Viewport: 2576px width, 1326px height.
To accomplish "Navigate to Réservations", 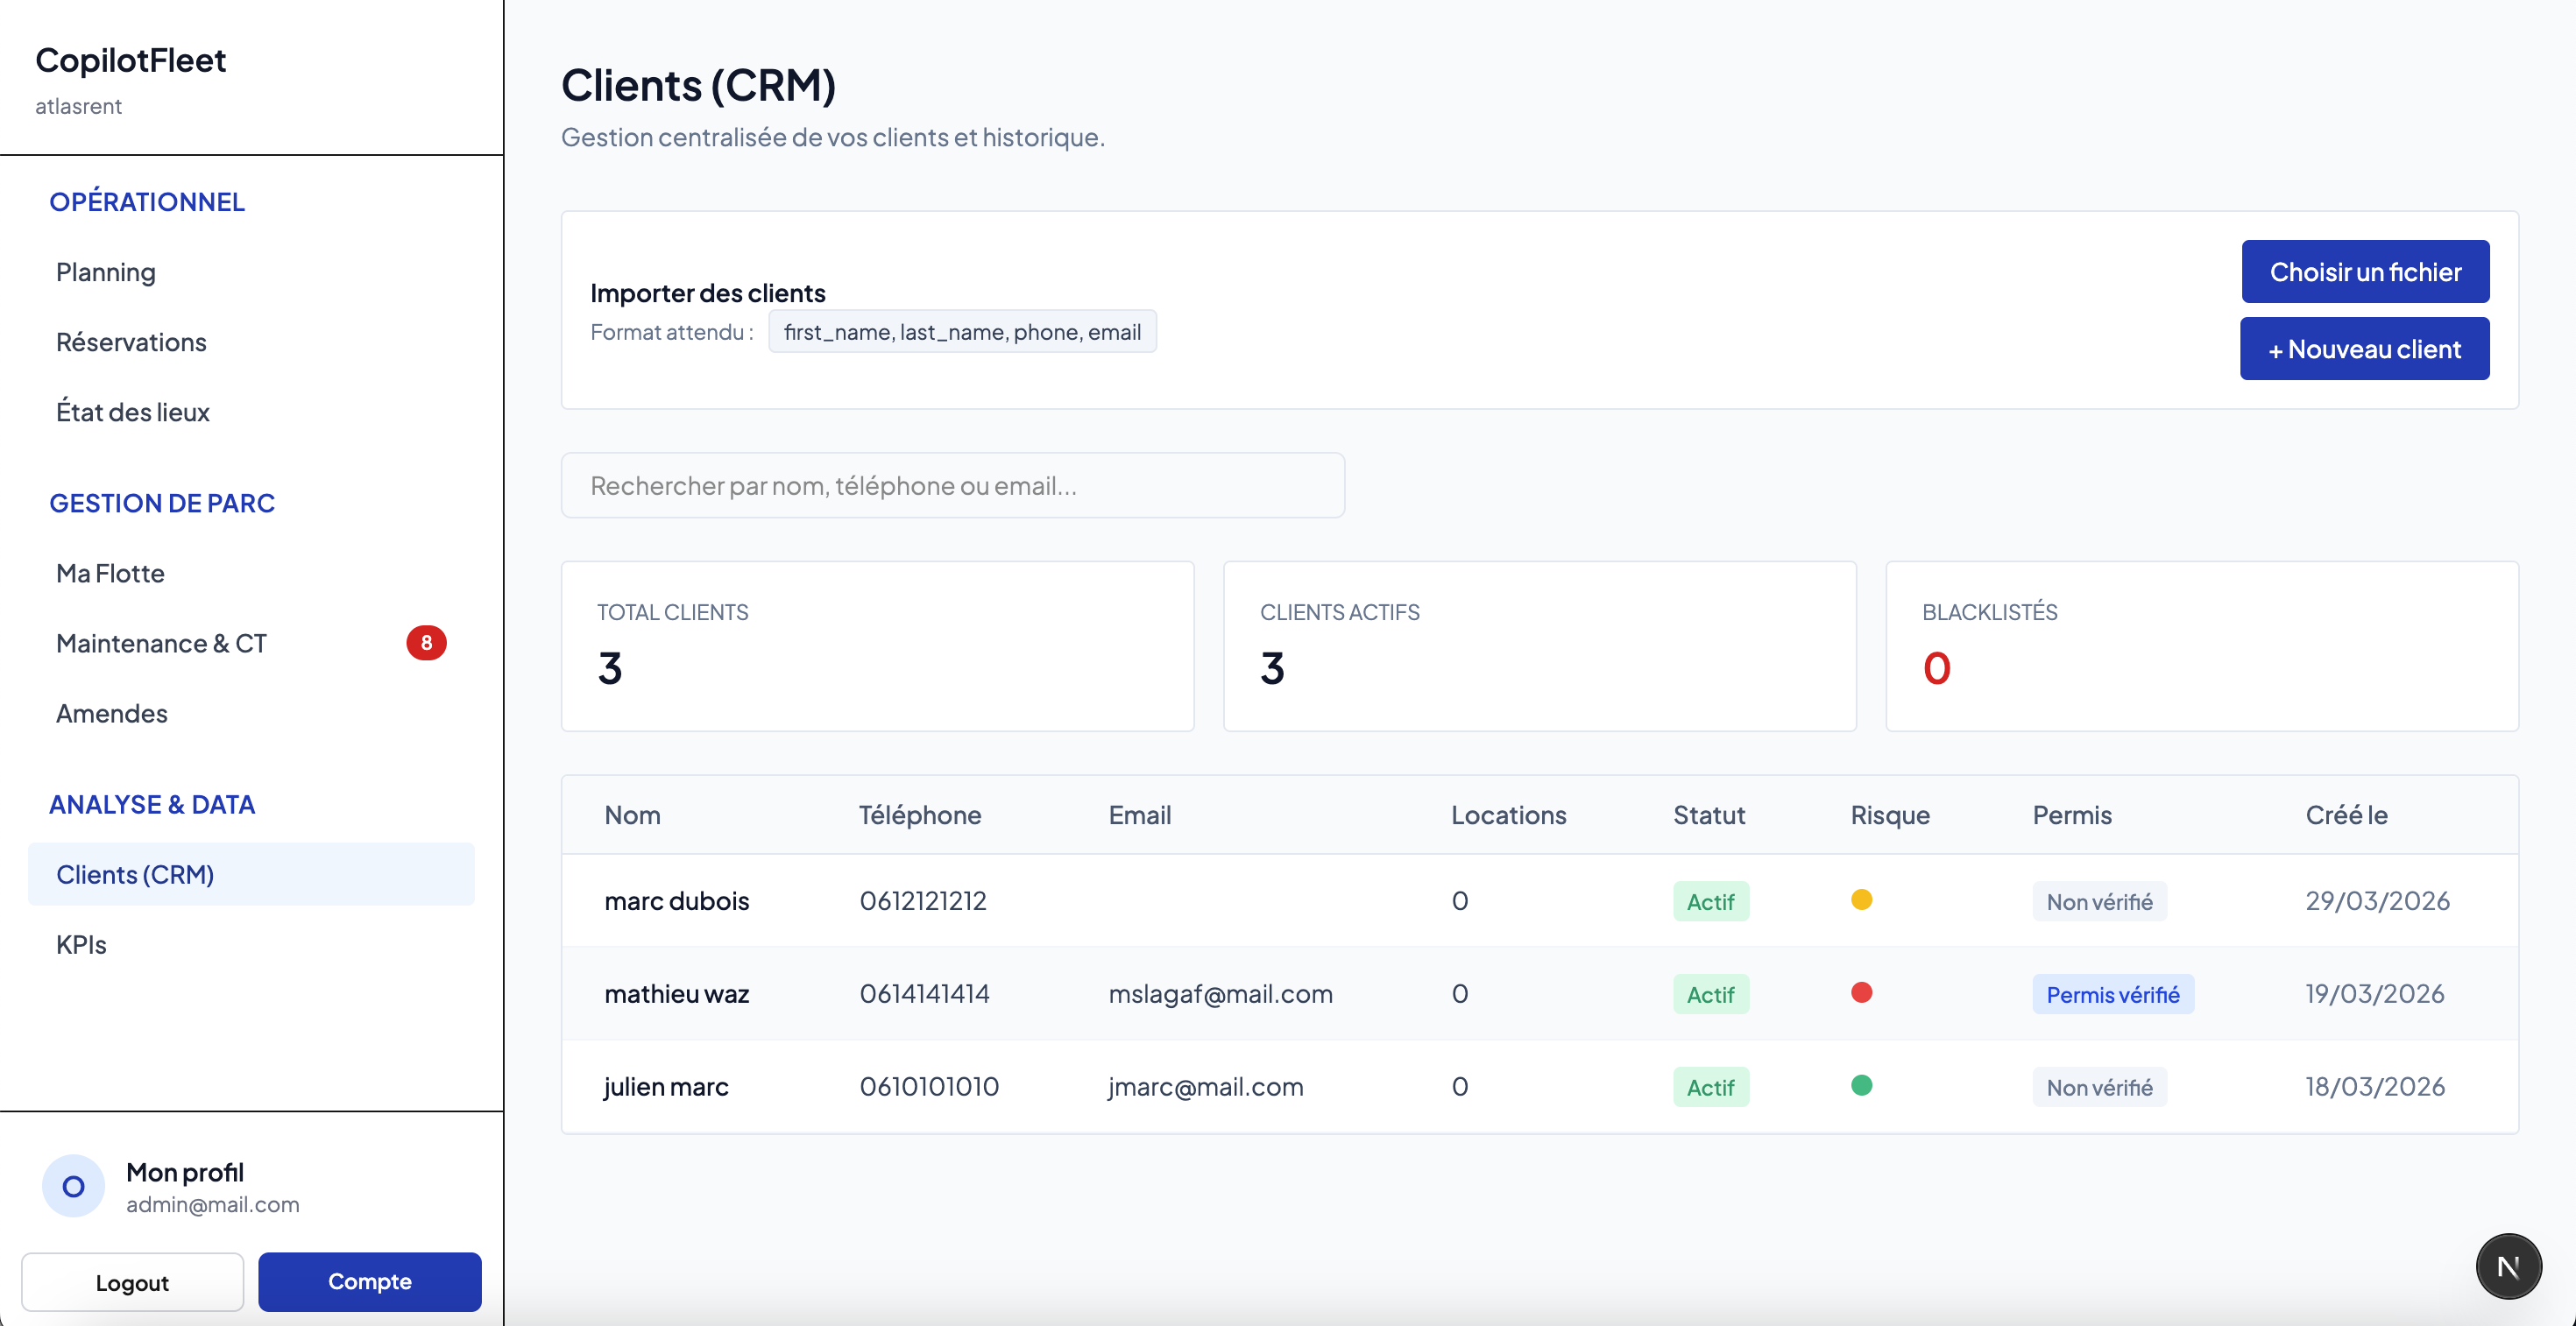I will [x=131, y=342].
